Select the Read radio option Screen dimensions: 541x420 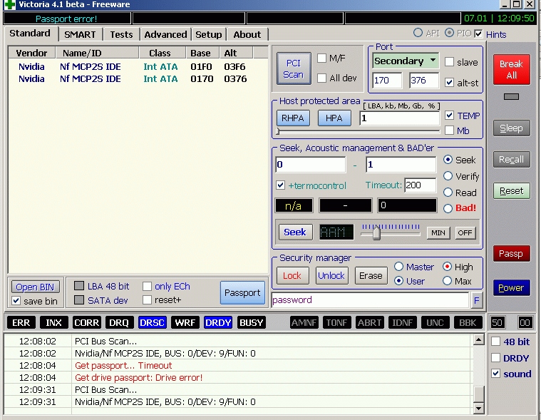(x=448, y=193)
